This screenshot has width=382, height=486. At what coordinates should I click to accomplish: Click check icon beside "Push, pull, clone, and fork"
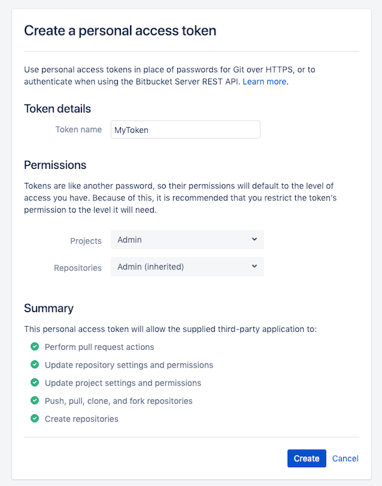35,401
